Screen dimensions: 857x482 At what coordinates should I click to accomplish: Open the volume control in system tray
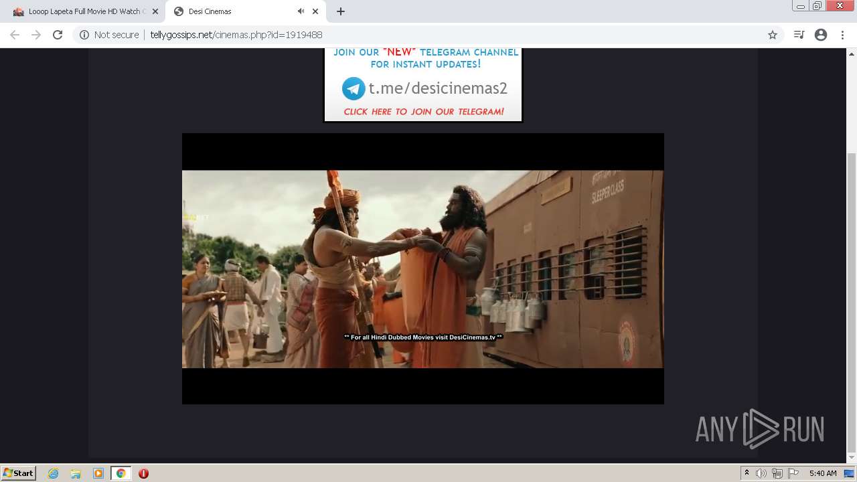pos(761,473)
